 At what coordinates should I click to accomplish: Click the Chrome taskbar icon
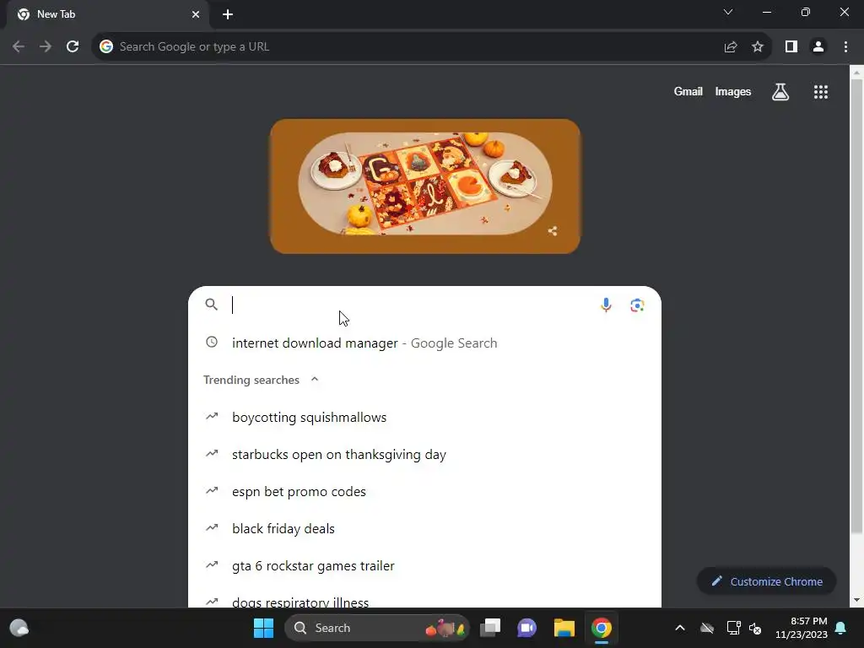[601, 628]
